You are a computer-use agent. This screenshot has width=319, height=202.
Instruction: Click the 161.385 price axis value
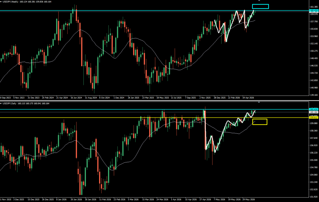[314, 7]
